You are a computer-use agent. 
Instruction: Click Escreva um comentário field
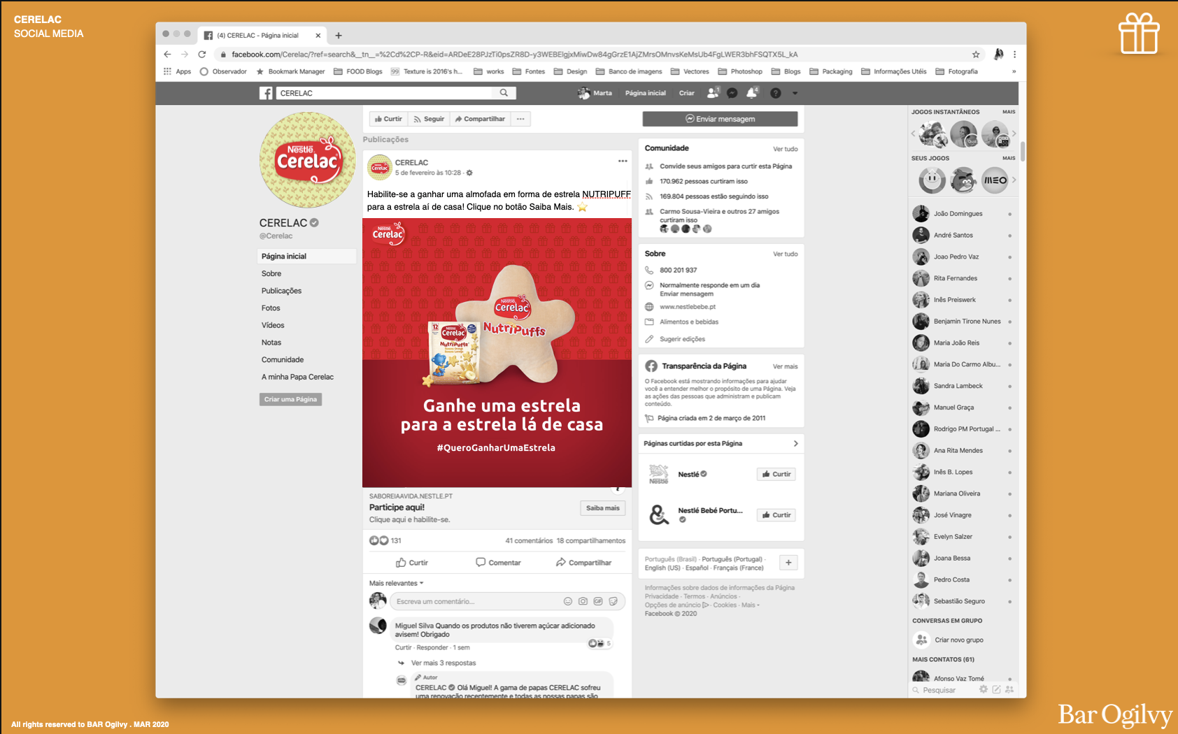point(476,601)
